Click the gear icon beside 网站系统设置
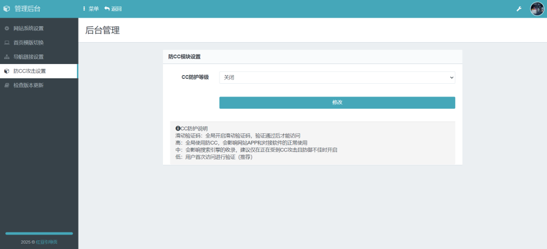Image resolution: width=547 pixels, height=249 pixels. (x=6, y=29)
